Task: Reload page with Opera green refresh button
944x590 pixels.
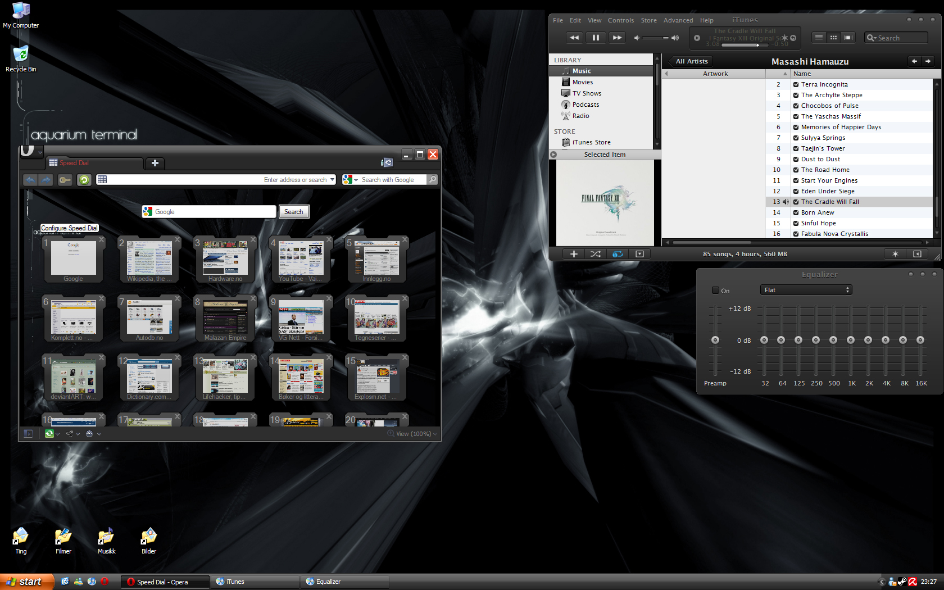Action: 84,180
